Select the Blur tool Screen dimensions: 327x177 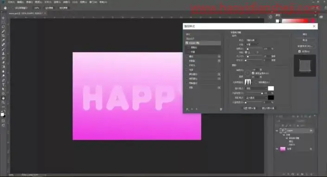pyautogui.click(x=3, y=71)
